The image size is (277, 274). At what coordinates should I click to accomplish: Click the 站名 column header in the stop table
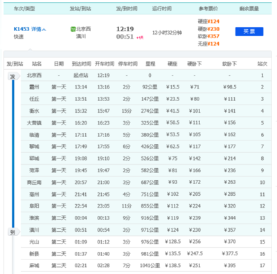[37, 64]
